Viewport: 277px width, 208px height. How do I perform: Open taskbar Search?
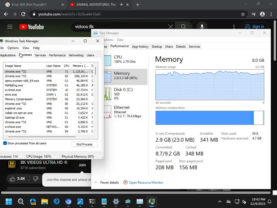tap(21, 201)
